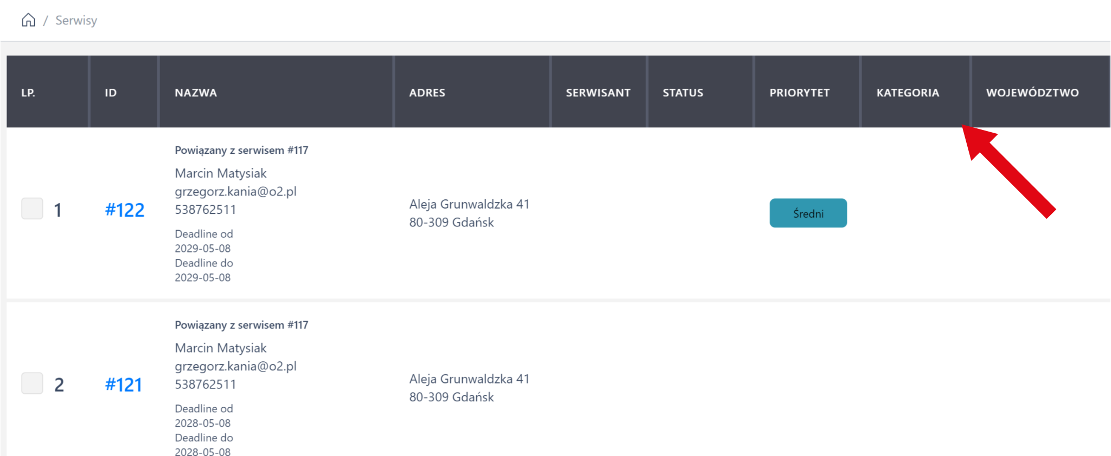Open the Serwisy breadcrumb link
The width and height of the screenshot is (1111, 456).
(76, 21)
